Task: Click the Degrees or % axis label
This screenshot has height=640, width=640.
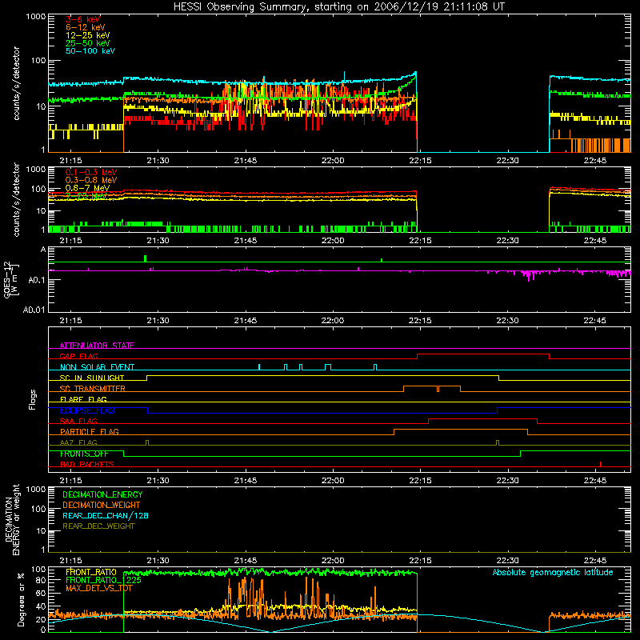Action: (x=21, y=599)
